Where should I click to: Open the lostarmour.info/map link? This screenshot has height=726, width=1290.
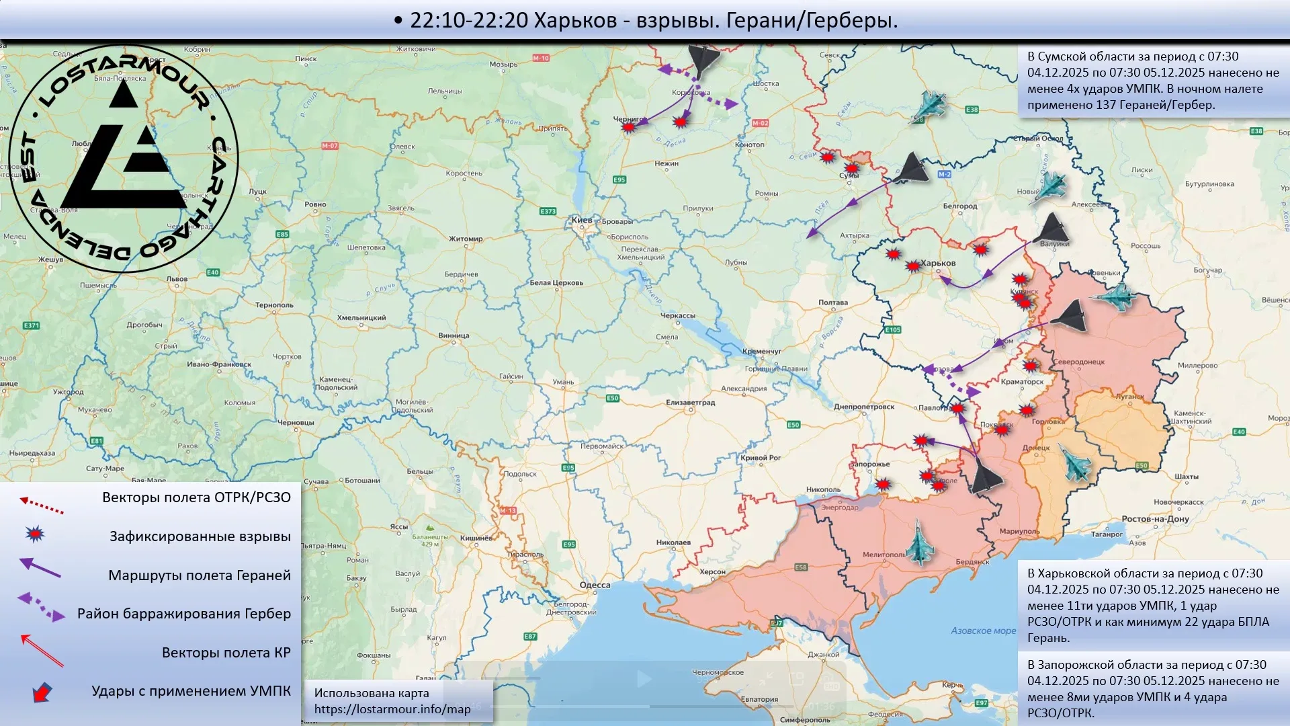click(392, 709)
